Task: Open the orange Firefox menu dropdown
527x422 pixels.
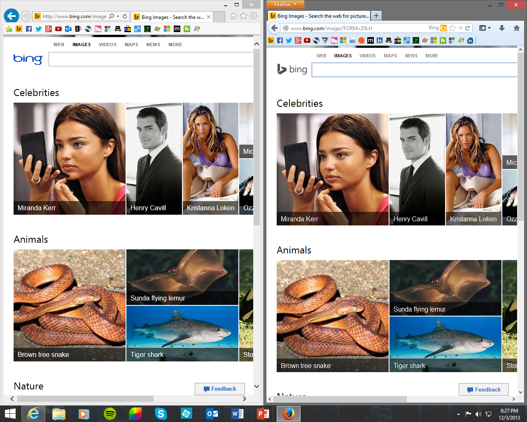Action: pyautogui.click(x=285, y=5)
